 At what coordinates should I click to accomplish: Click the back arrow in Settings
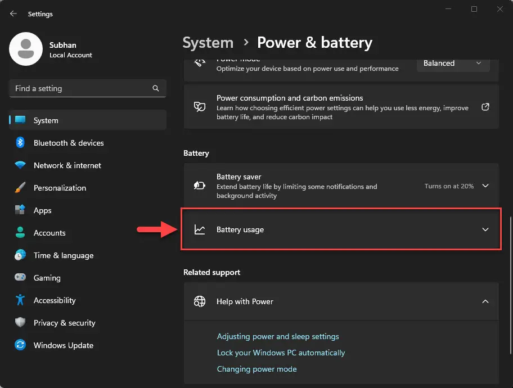click(13, 13)
